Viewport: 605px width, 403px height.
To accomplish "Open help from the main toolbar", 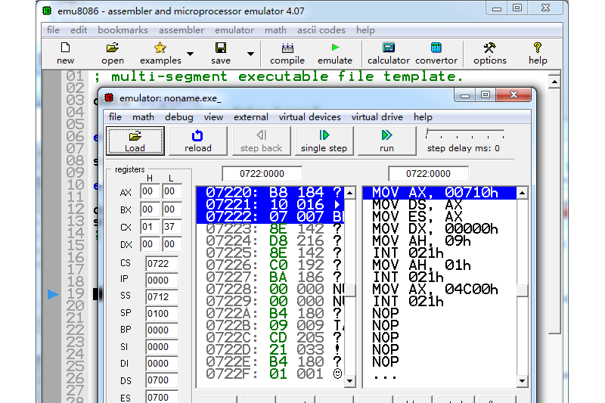I will (x=538, y=53).
